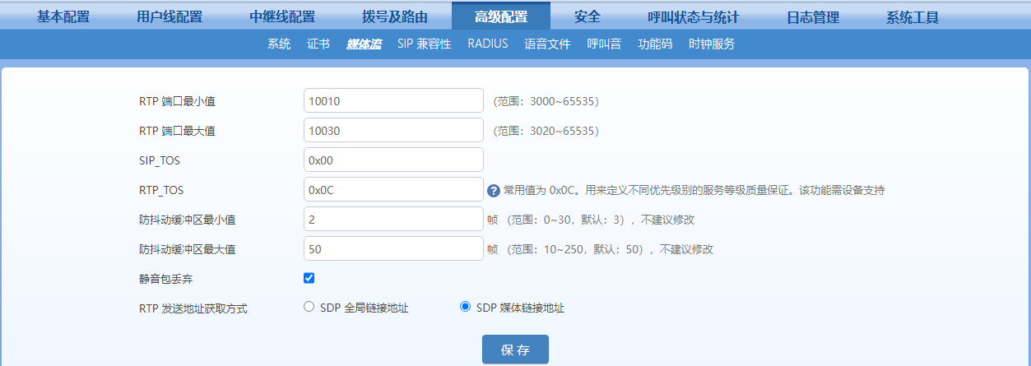This screenshot has height=366, width=1031.
Task: Go to the 证书 submenu
Action: click(x=318, y=44)
